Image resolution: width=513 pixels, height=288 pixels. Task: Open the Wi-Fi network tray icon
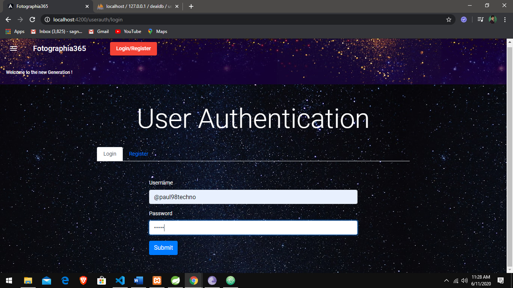pos(456,280)
